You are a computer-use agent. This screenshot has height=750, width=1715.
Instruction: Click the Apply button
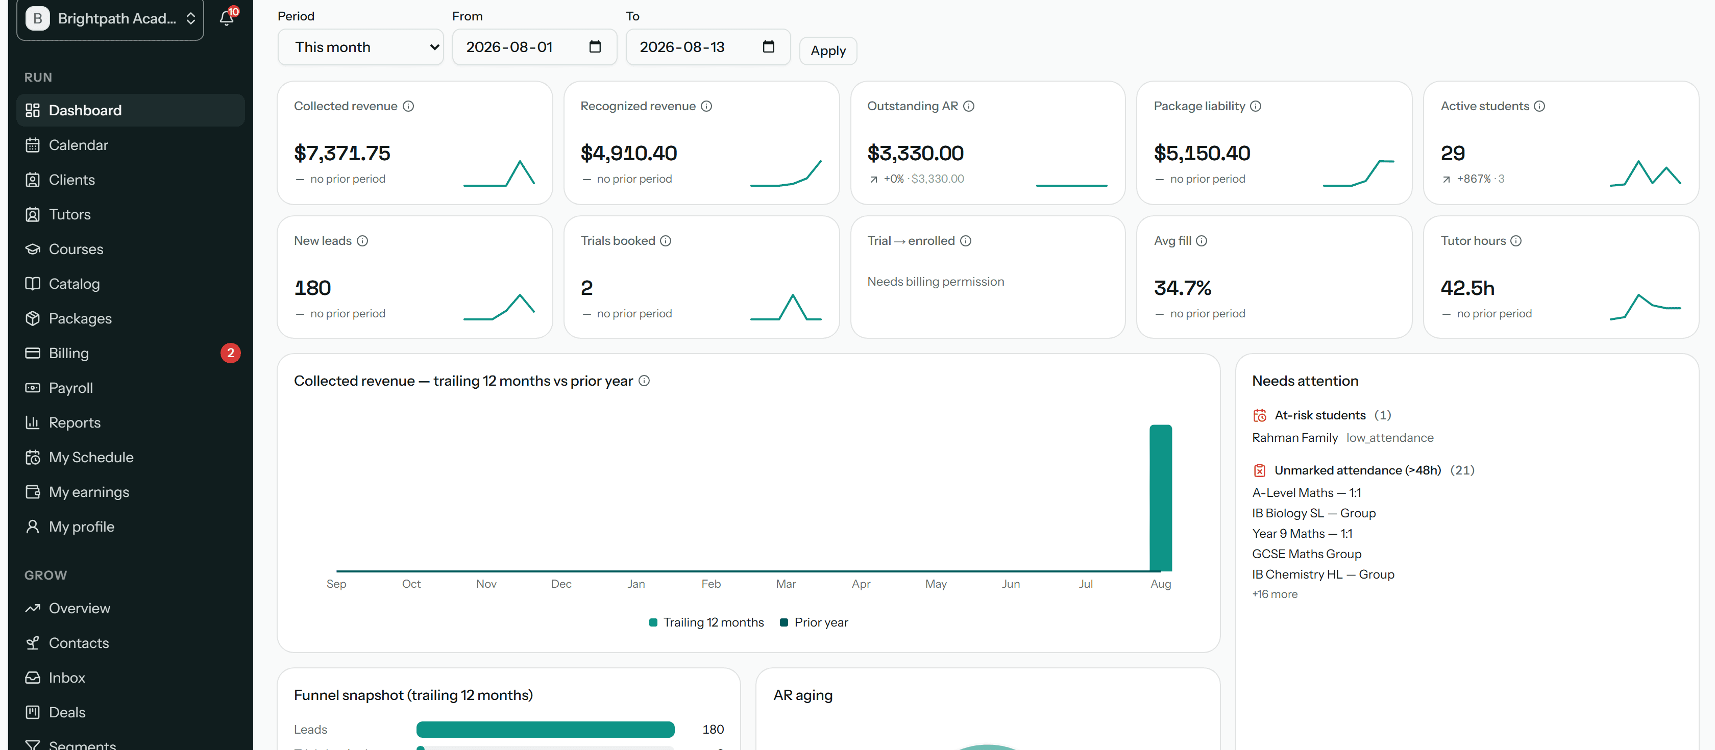click(827, 51)
